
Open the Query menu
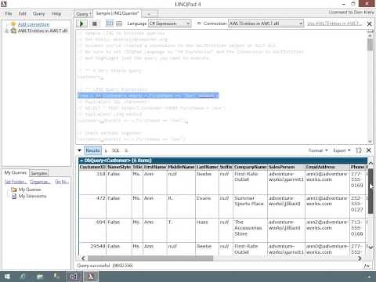pyautogui.click(x=38, y=13)
